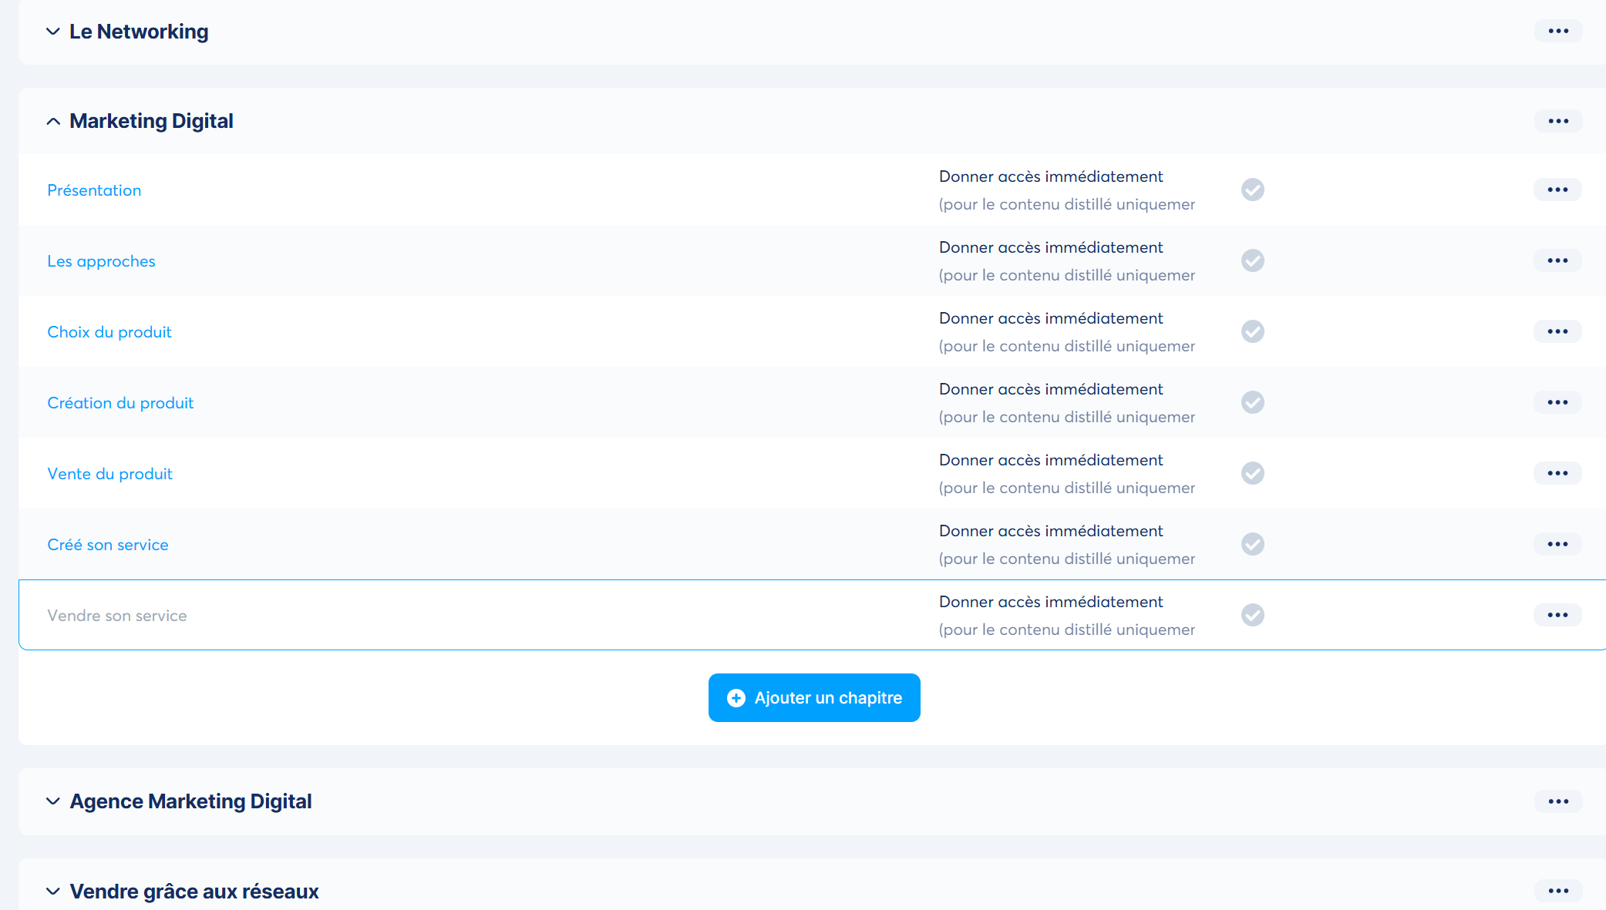Image resolution: width=1606 pixels, height=910 pixels.
Task: Select the Vendre son service row
Action: pos(117,616)
